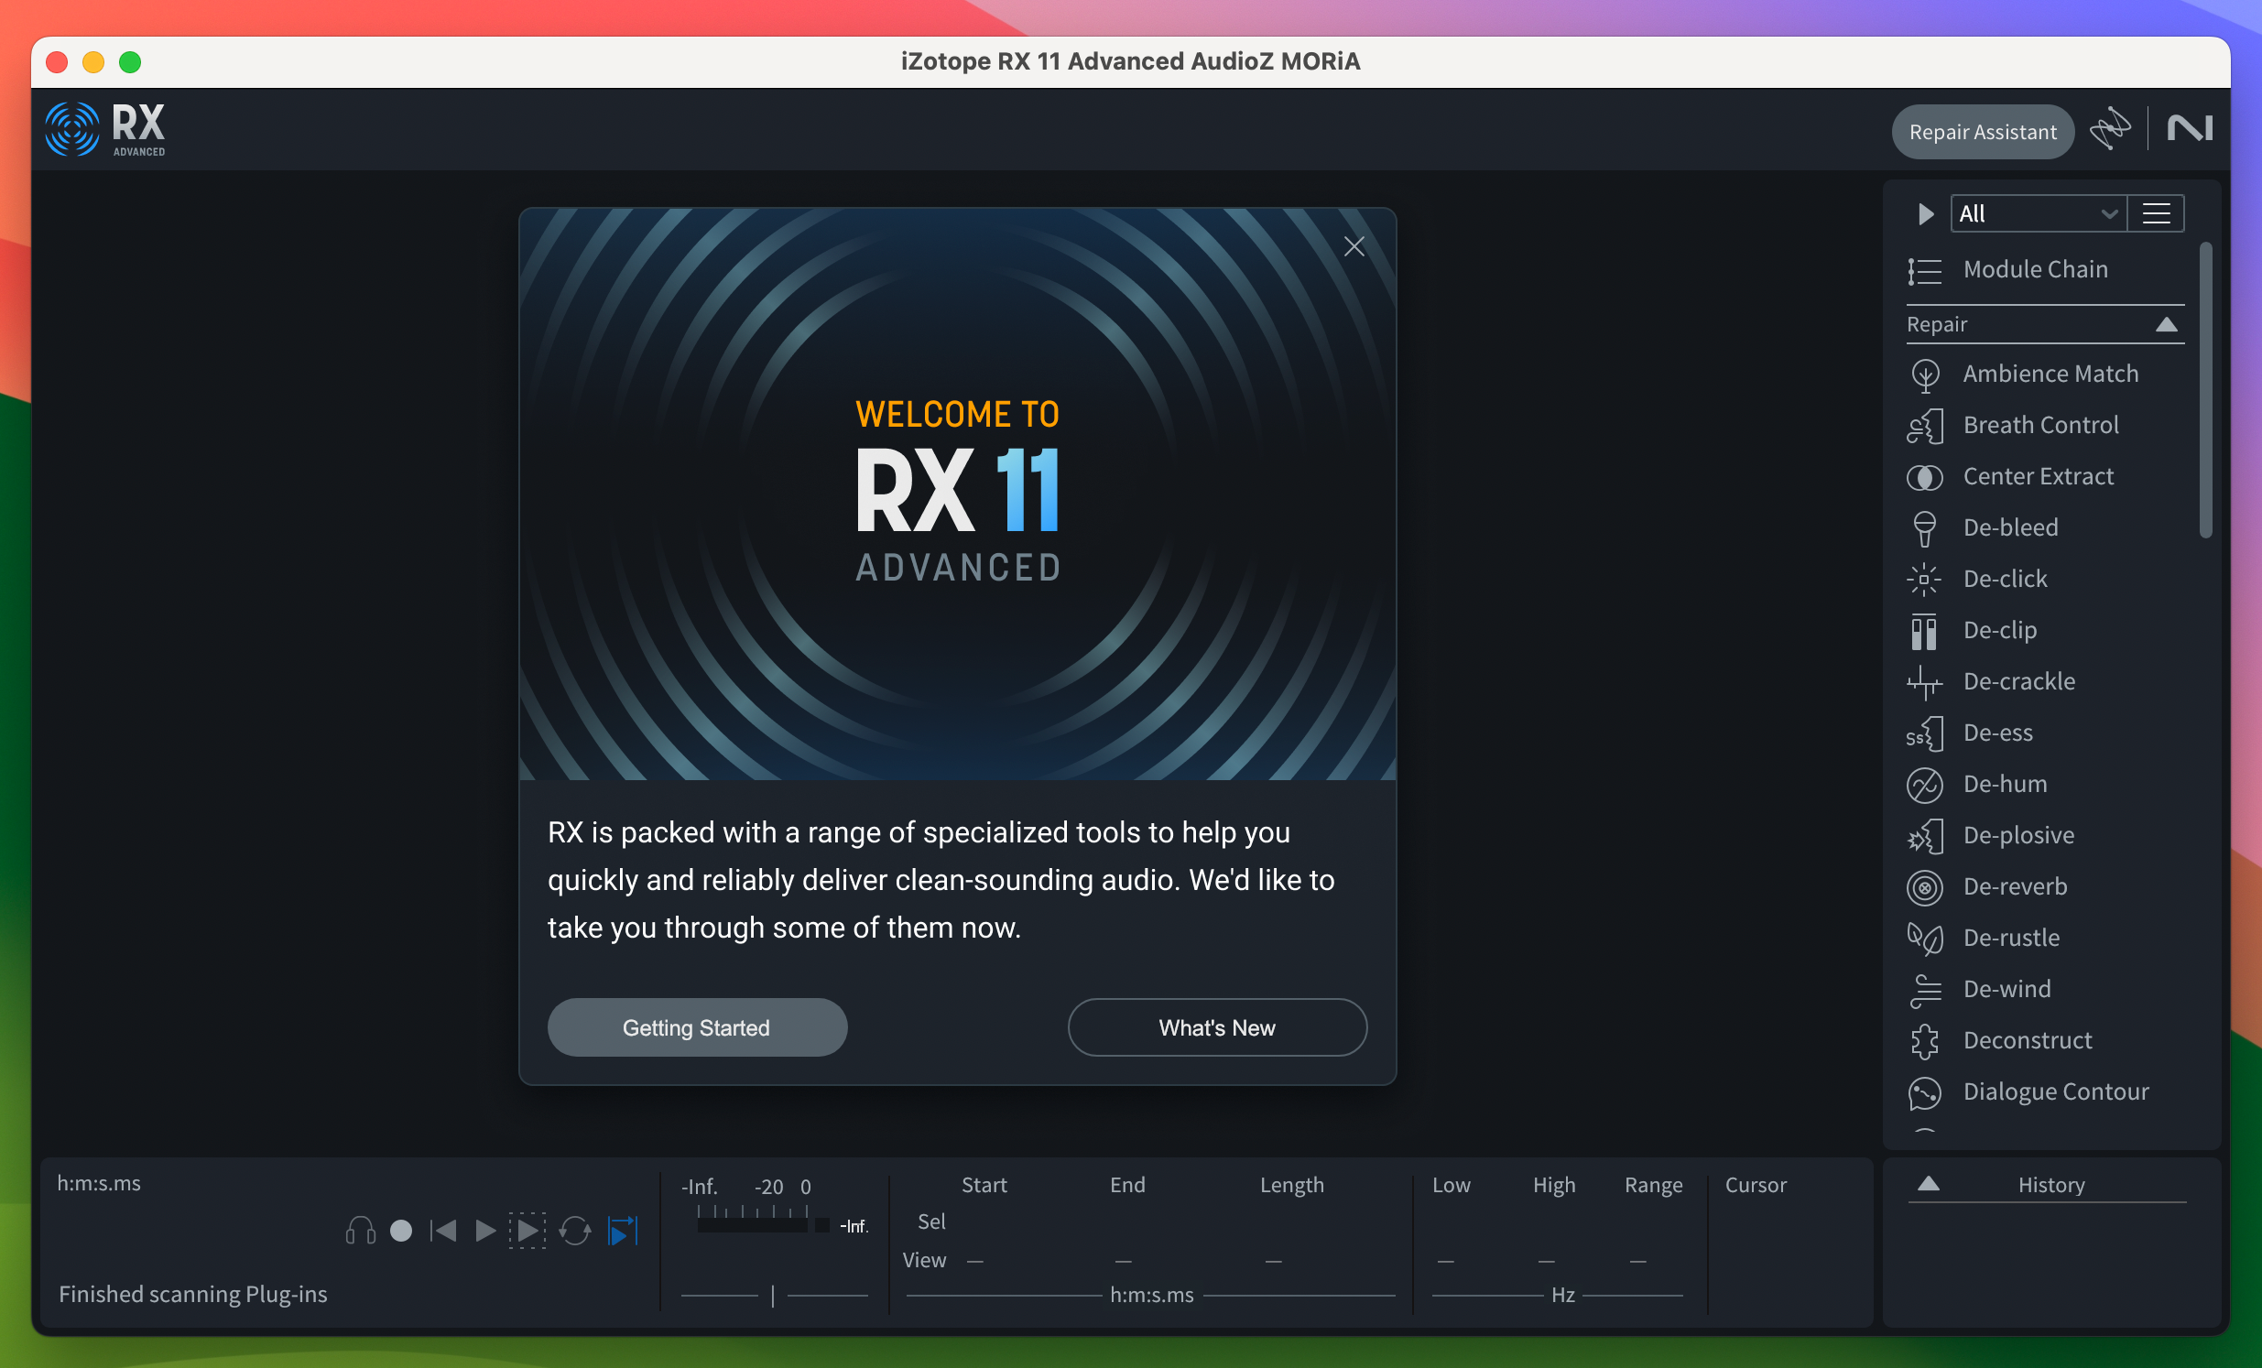Image resolution: width=2262 pixels, height=1368 pixels.
Task: Open the De-clip module
Action: (1972, 631)
